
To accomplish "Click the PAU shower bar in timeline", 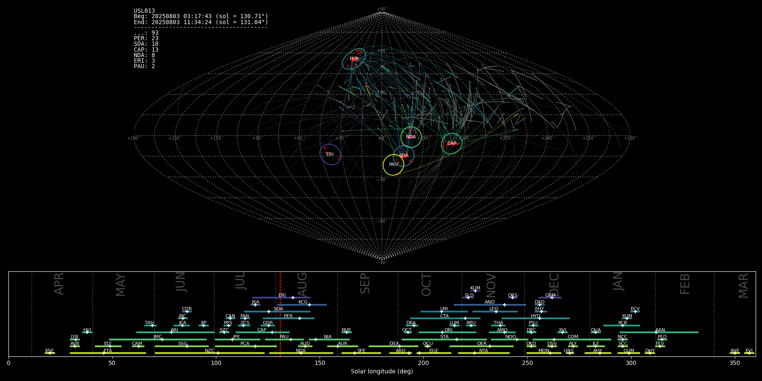I will [284, 340].
